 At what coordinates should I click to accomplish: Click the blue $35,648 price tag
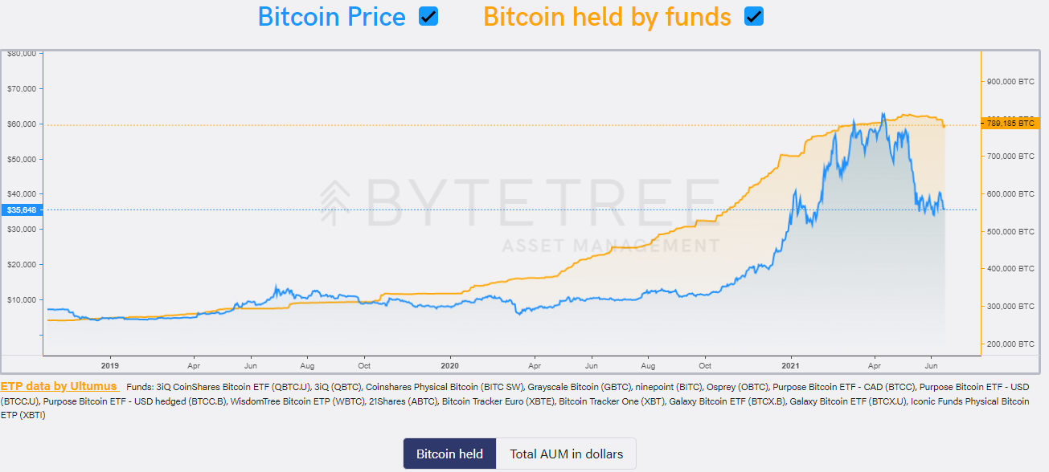click(x=22, y=210)
